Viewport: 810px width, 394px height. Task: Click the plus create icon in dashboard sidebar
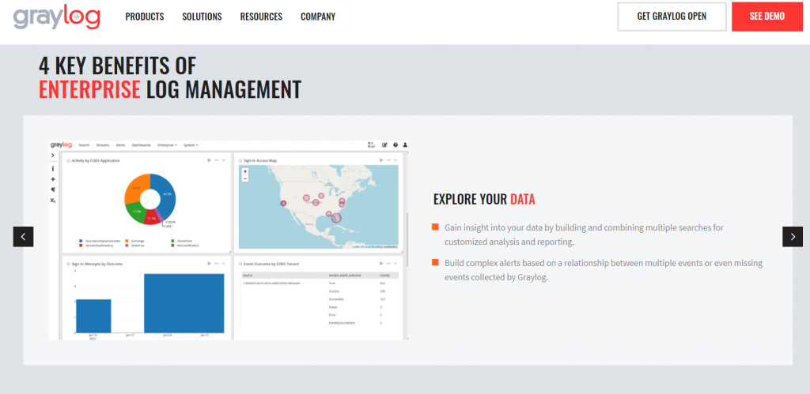point(53,179)
